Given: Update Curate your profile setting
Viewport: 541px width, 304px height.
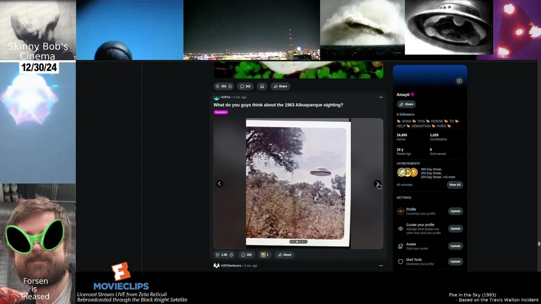Looking at the screenshot, I should pos(455,228).
